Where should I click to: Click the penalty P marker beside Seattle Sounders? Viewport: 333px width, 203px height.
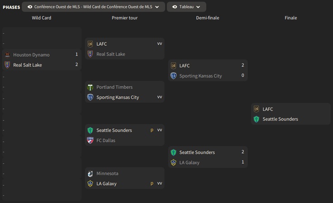(x=152, y=130)
